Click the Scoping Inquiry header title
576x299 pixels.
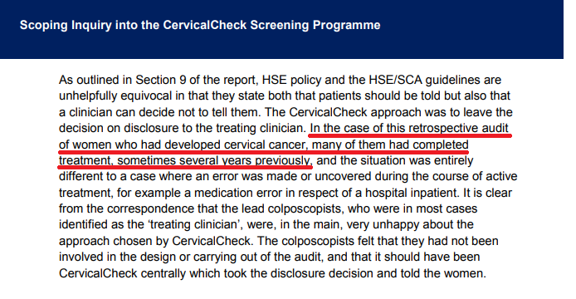click(x=200, y=25)
